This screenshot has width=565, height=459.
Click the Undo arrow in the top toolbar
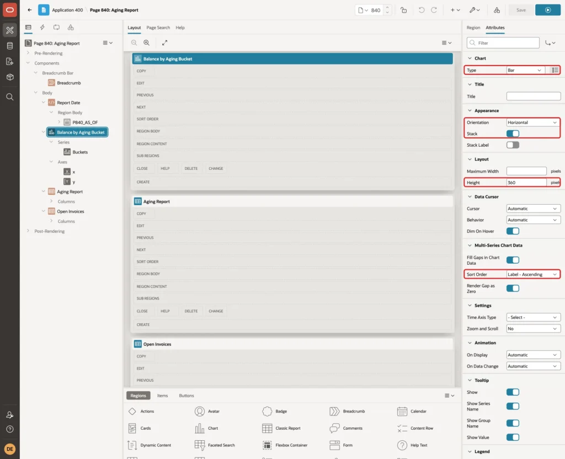421,10
